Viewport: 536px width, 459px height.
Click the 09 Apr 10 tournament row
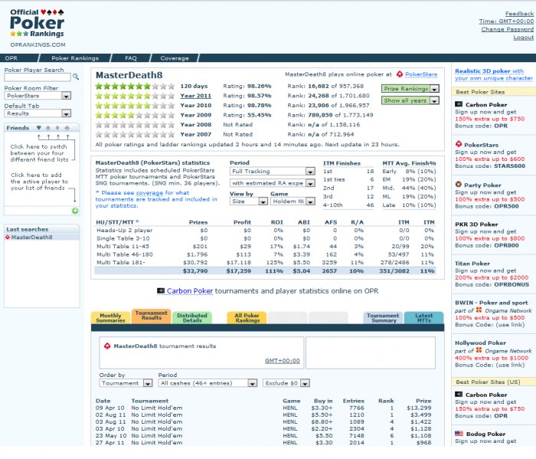(x=263, y=408)
